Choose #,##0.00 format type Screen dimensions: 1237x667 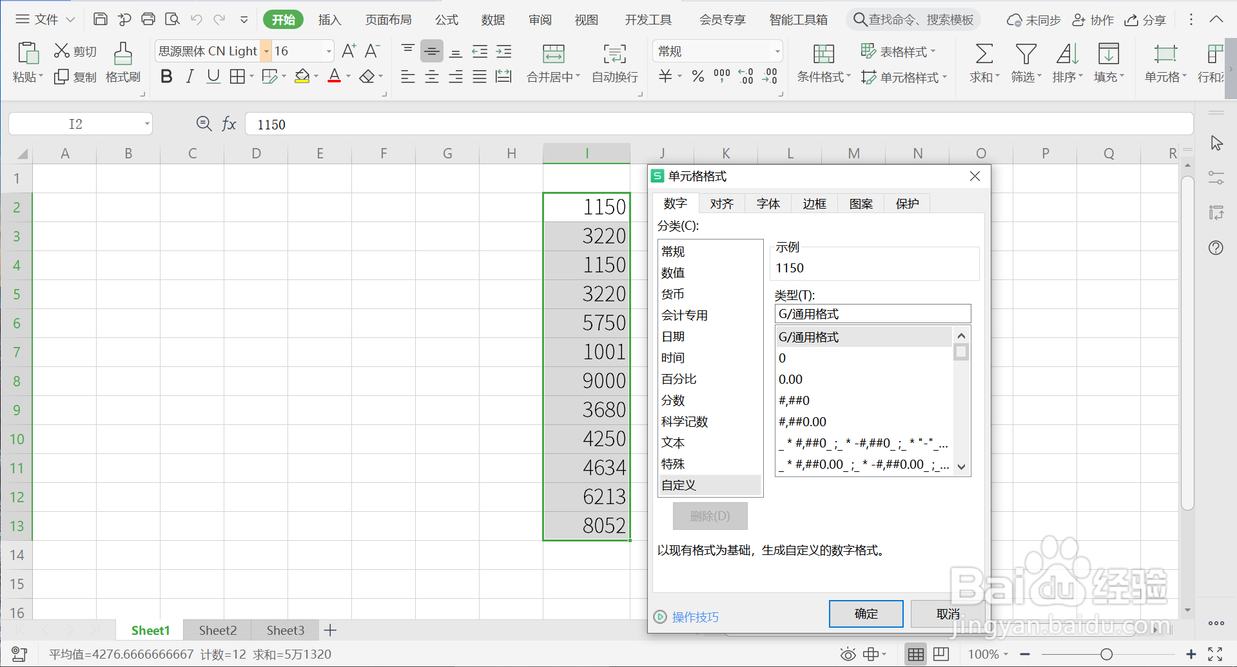(864, 422)
